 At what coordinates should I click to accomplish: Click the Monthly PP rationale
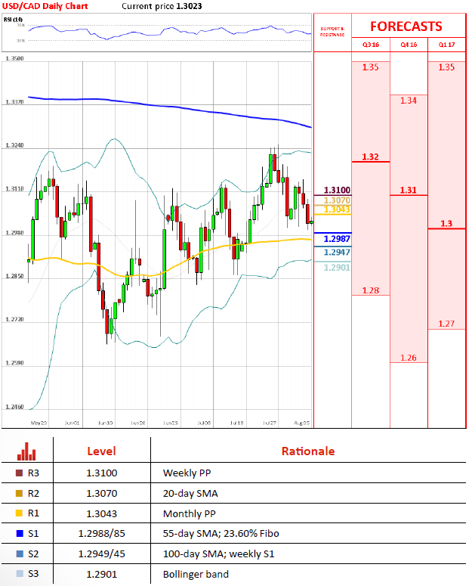[189, 513]
